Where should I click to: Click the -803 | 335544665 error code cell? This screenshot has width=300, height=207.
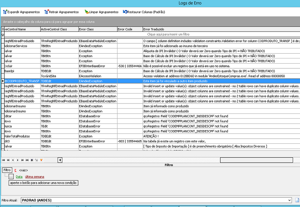pyautogui.click(x=130, y=141)
